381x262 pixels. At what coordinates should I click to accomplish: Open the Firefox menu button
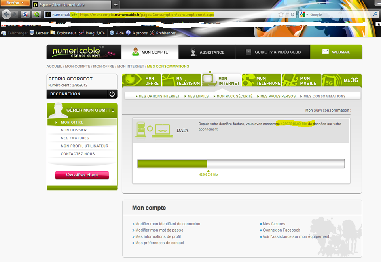(15, 3)
